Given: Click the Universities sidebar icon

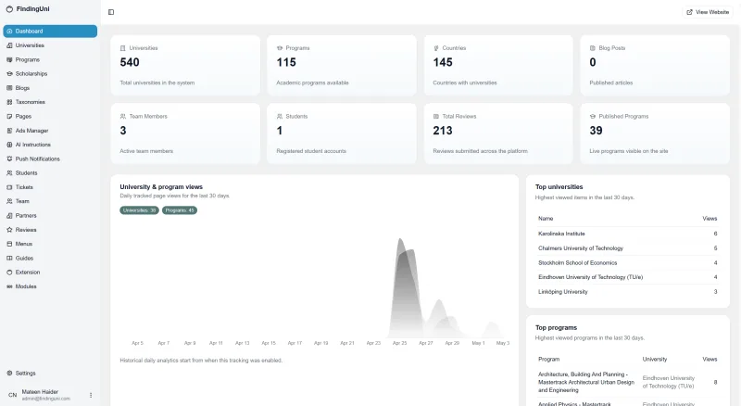Looking at the screenshot, I should (9, 45).
